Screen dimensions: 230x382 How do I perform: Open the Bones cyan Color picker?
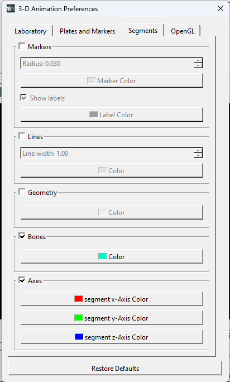[x=112, y=256]
